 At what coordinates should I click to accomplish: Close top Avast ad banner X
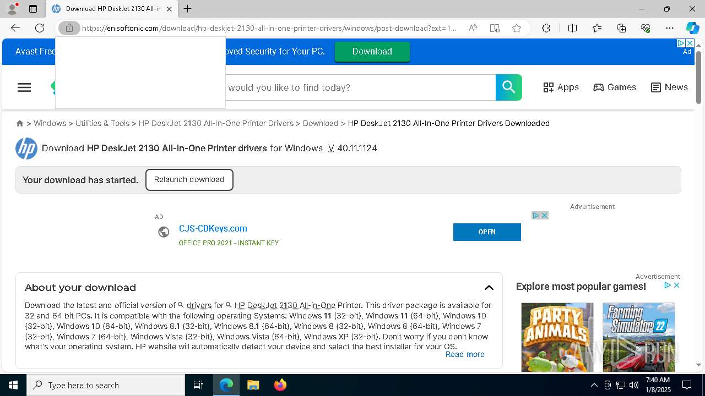coord(689,43)
